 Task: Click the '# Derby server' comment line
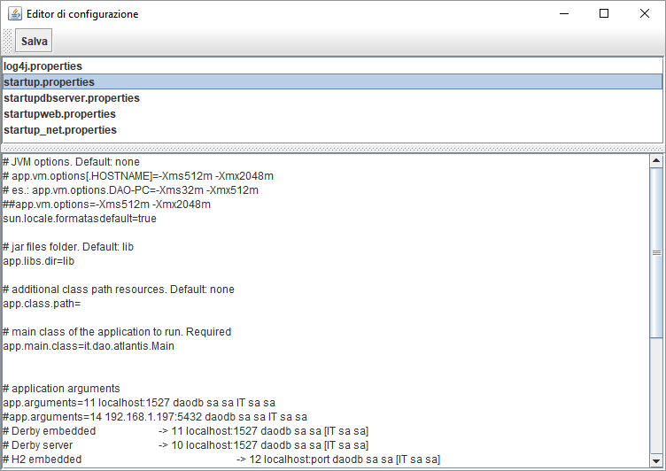tap(186, 445)
